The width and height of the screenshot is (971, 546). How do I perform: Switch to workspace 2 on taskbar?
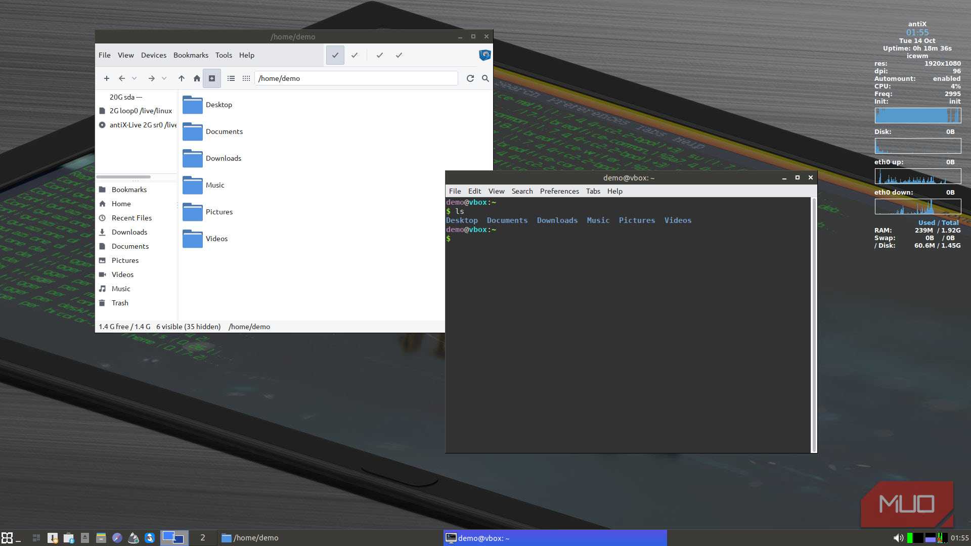[203, 538]
